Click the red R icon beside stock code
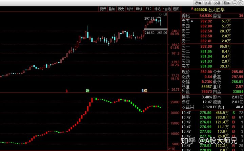Image resolution: width=244 pixels, height=151 pixels. pos(192,9)
